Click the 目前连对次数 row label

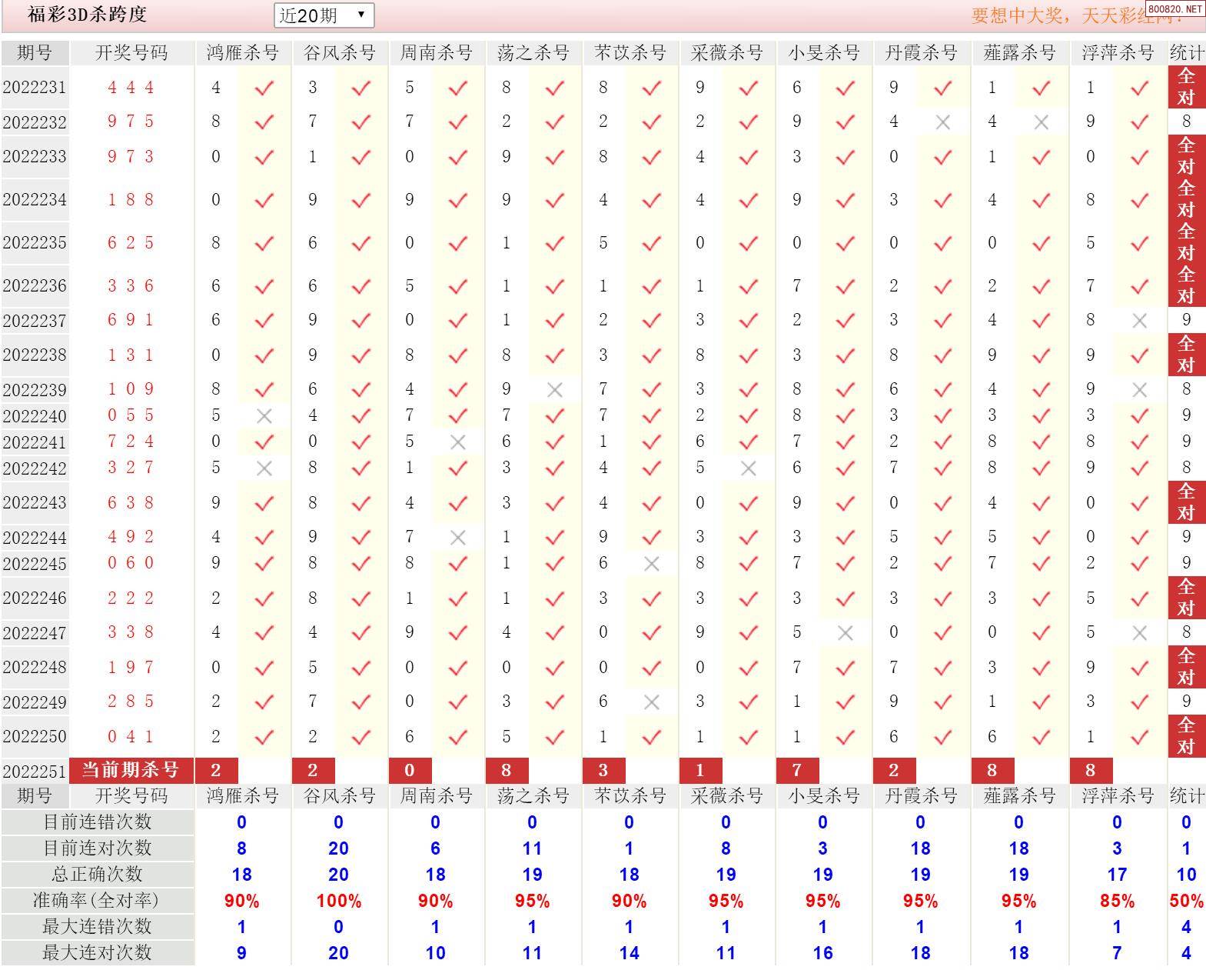(x=97, y=848)
